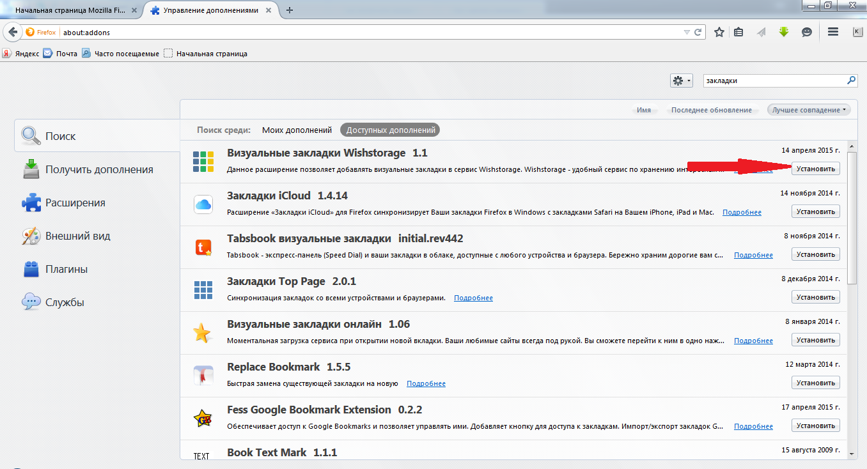Install Fess Google Bookmark Extension
Screen dimensions: 867x469
tap(816, 426)
